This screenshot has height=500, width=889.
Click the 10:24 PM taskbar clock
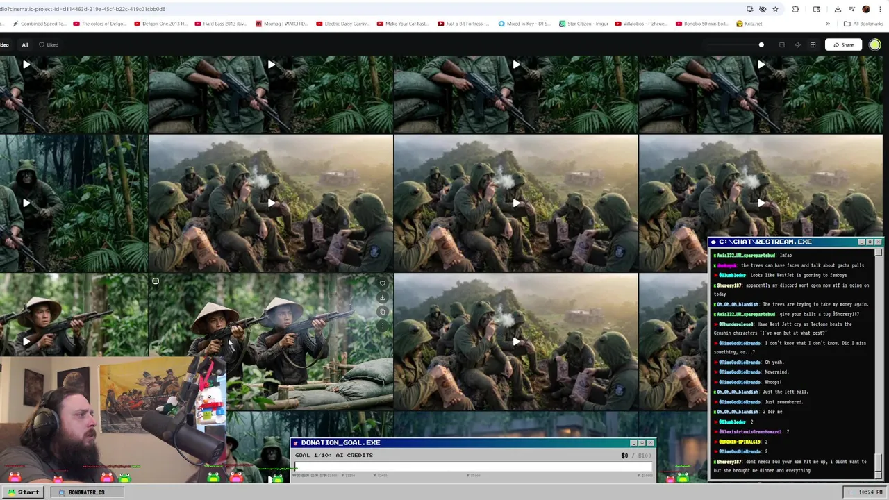click(870, 492)
